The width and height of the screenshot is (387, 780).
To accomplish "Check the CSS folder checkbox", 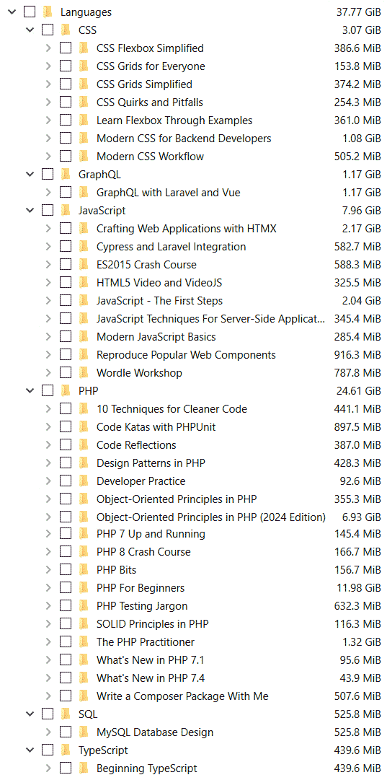I will tap(47, 30).
